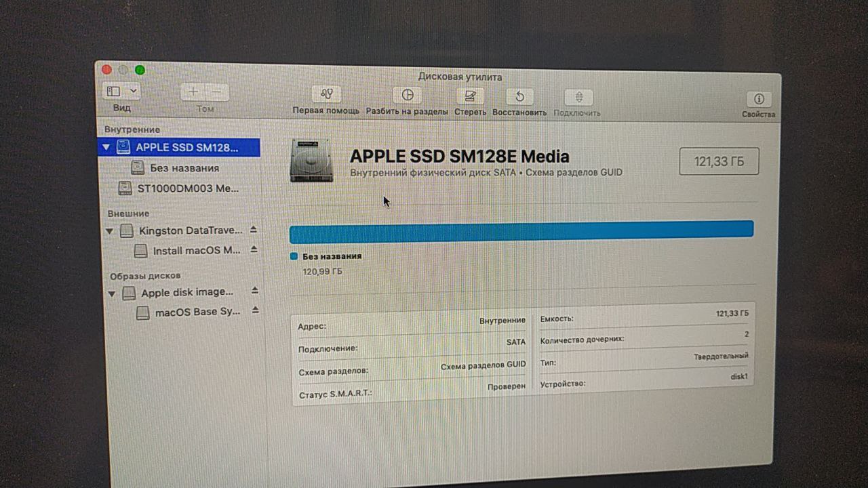Select APPLE SSD SM128 in sidebar
The width and height of the screenshot is (868, 488).
179,147
